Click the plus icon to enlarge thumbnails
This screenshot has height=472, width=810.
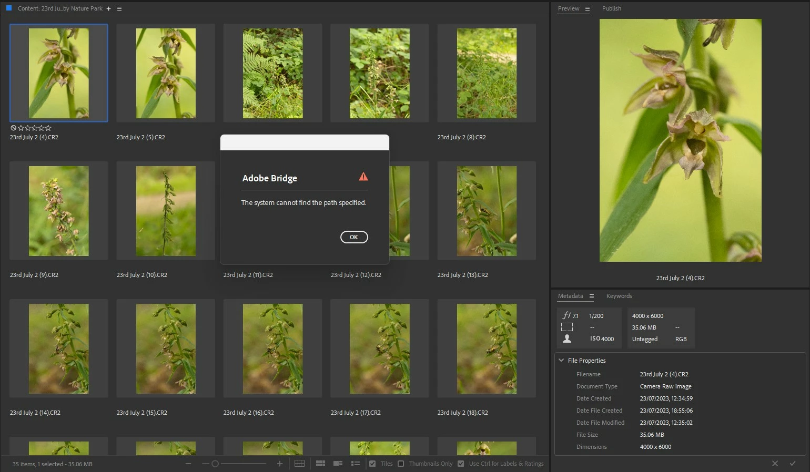pos(280,464)
